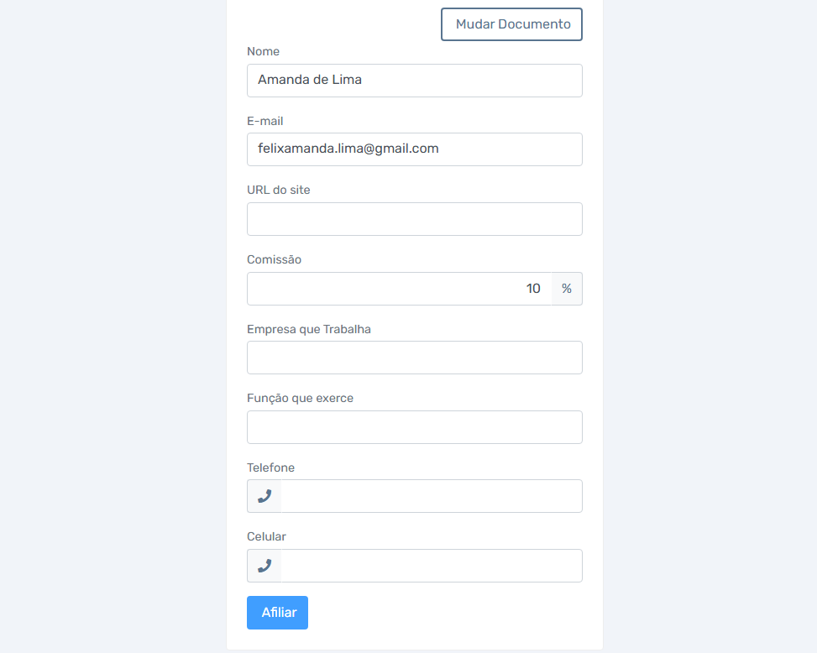This screenshot has height=653, width=817.
Task: Select the Celular phone handset icon
Action: pos(264,566)
